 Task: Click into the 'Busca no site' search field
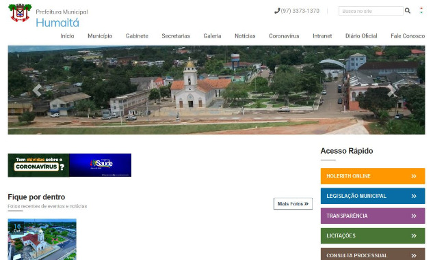371,11
